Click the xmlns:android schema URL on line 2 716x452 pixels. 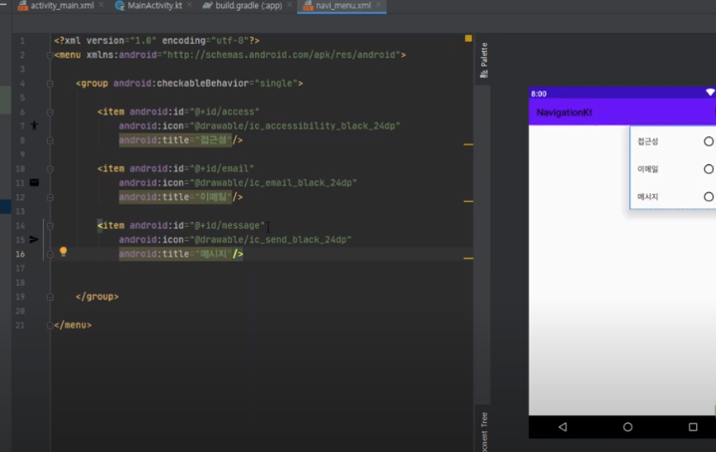[x=284, y=55]
